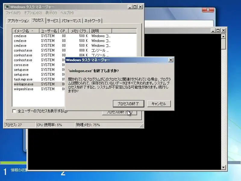Image resolution: width=241 pixels, height=181 pixels.
Task: Open the 表示(V) menu
Action: point(51,13)
